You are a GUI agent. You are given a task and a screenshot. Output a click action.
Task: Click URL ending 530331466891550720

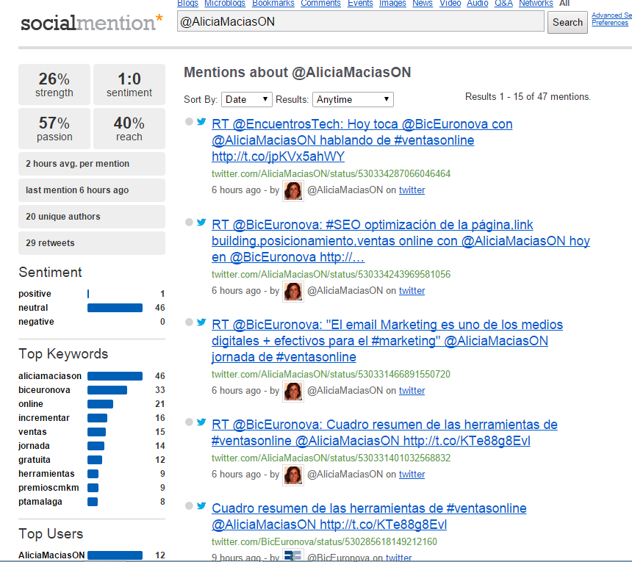click(x=331, y=374)
